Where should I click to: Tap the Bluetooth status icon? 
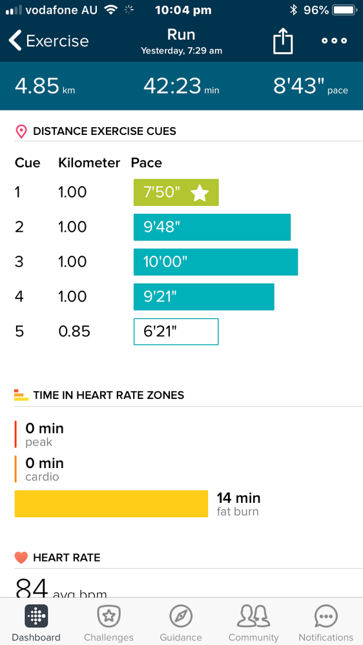pyautogui.click(x=293, y=10)
